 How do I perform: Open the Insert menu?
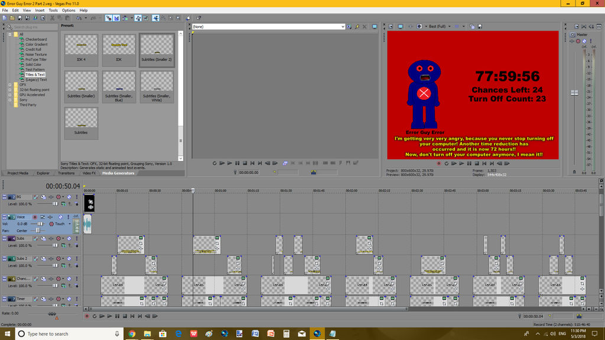click(x=40, y=10)
